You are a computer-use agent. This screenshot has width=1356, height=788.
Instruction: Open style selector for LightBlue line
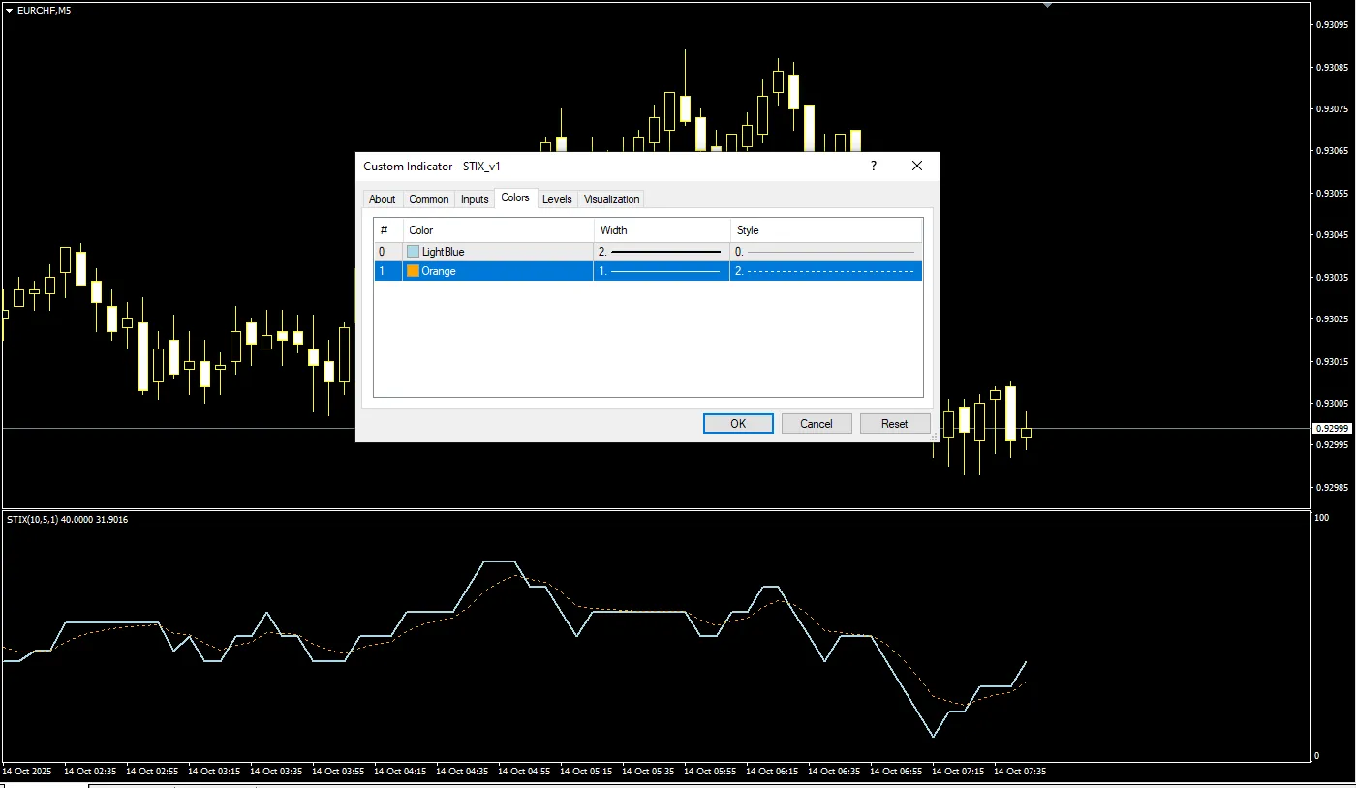(x=825, y=252)
